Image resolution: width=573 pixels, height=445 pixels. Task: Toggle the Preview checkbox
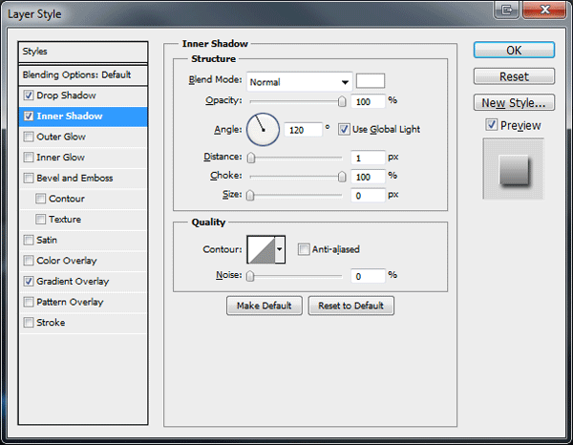[491, 125]
